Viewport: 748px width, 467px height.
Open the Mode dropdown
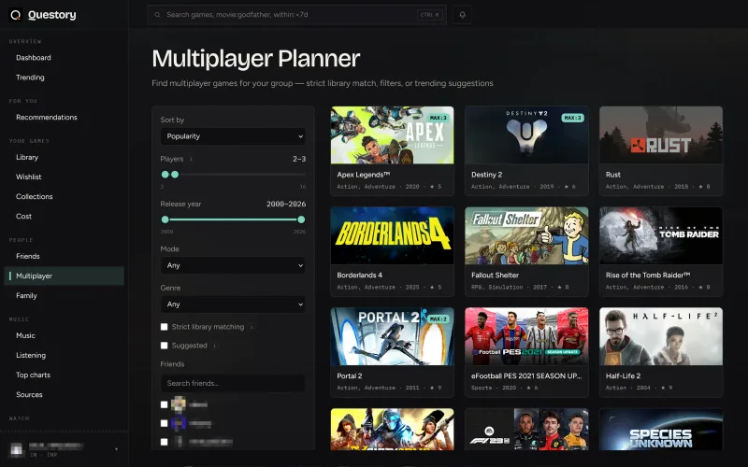coord(233,265)
